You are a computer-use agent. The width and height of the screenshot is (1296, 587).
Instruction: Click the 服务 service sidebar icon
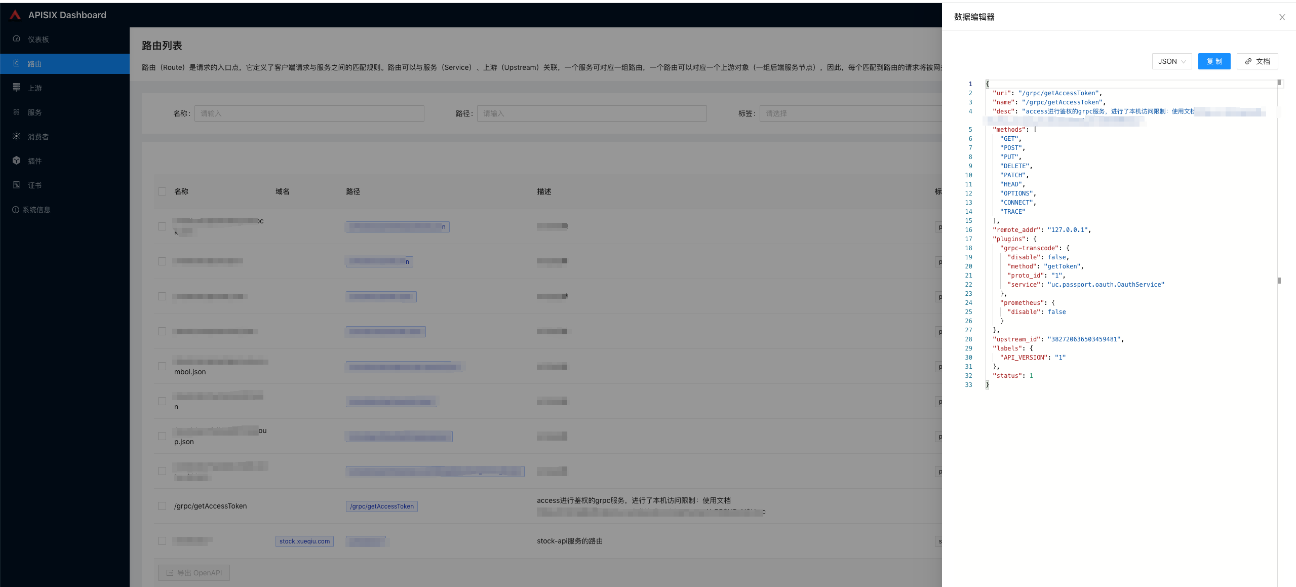tap(17, 112)
